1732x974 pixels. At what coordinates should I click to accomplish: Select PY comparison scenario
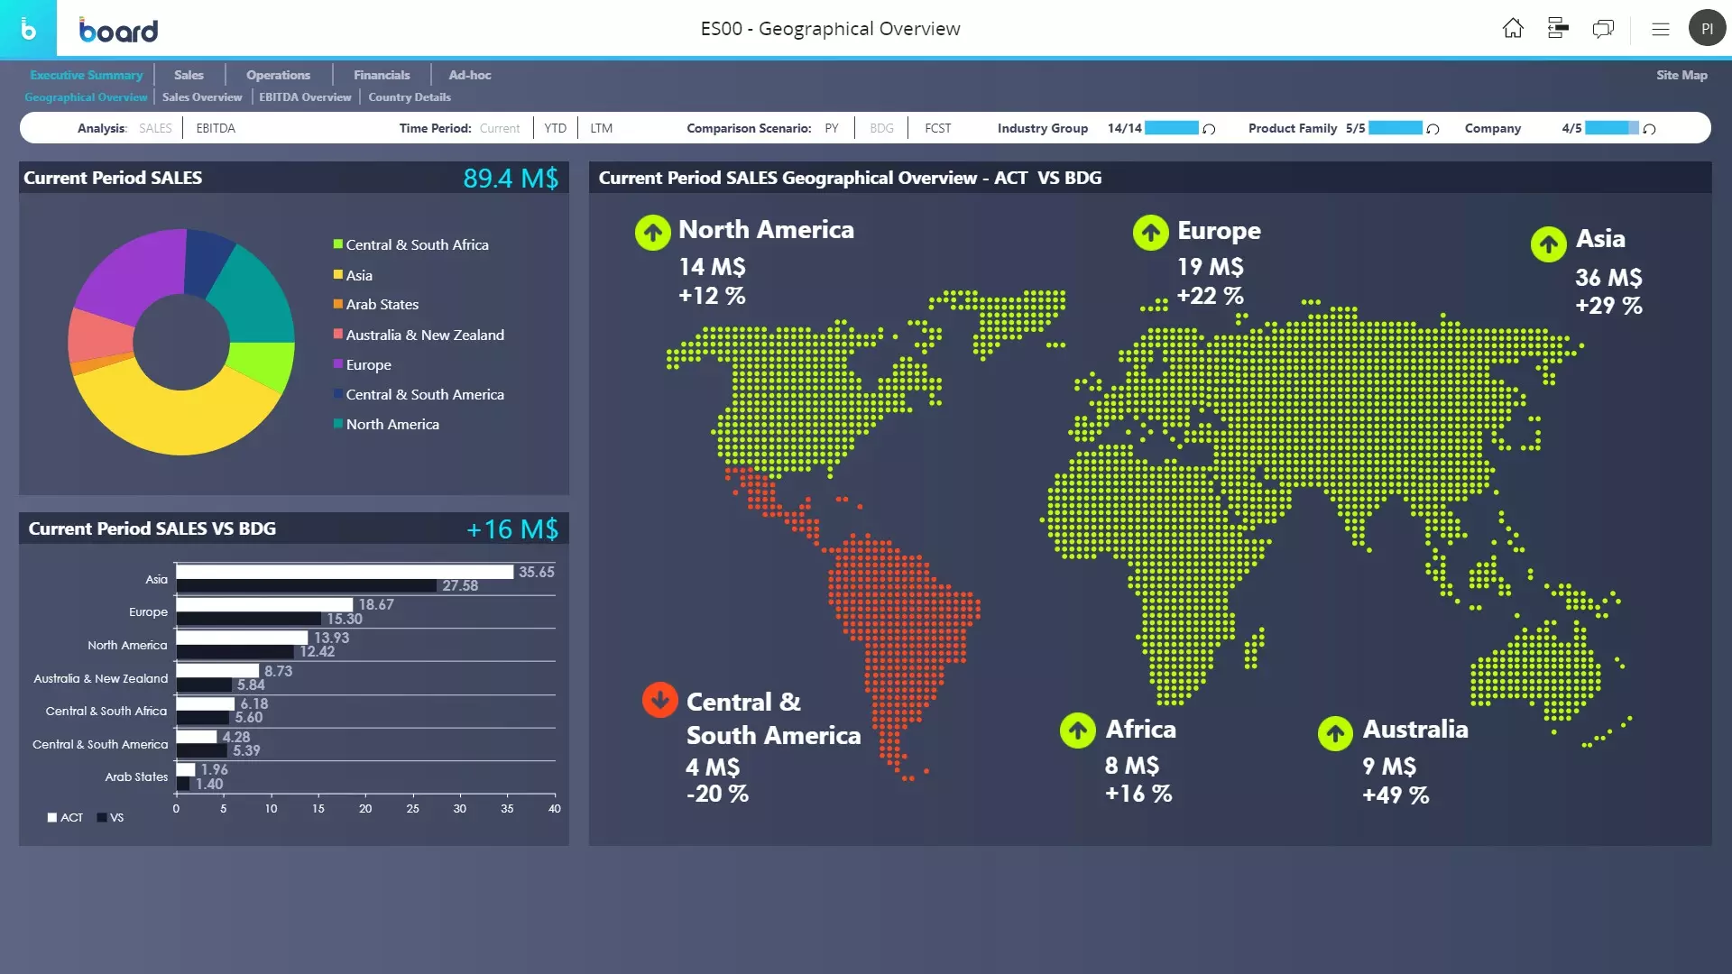pos(832,128)
